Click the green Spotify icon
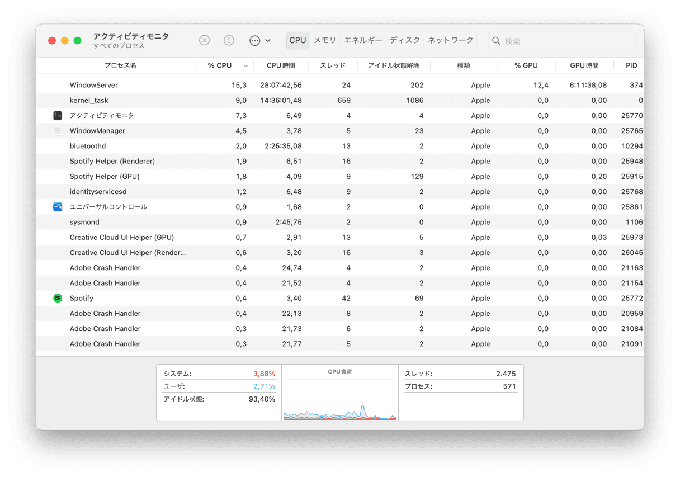The width and height of the screenshot is (680, 477). point(58,299)
